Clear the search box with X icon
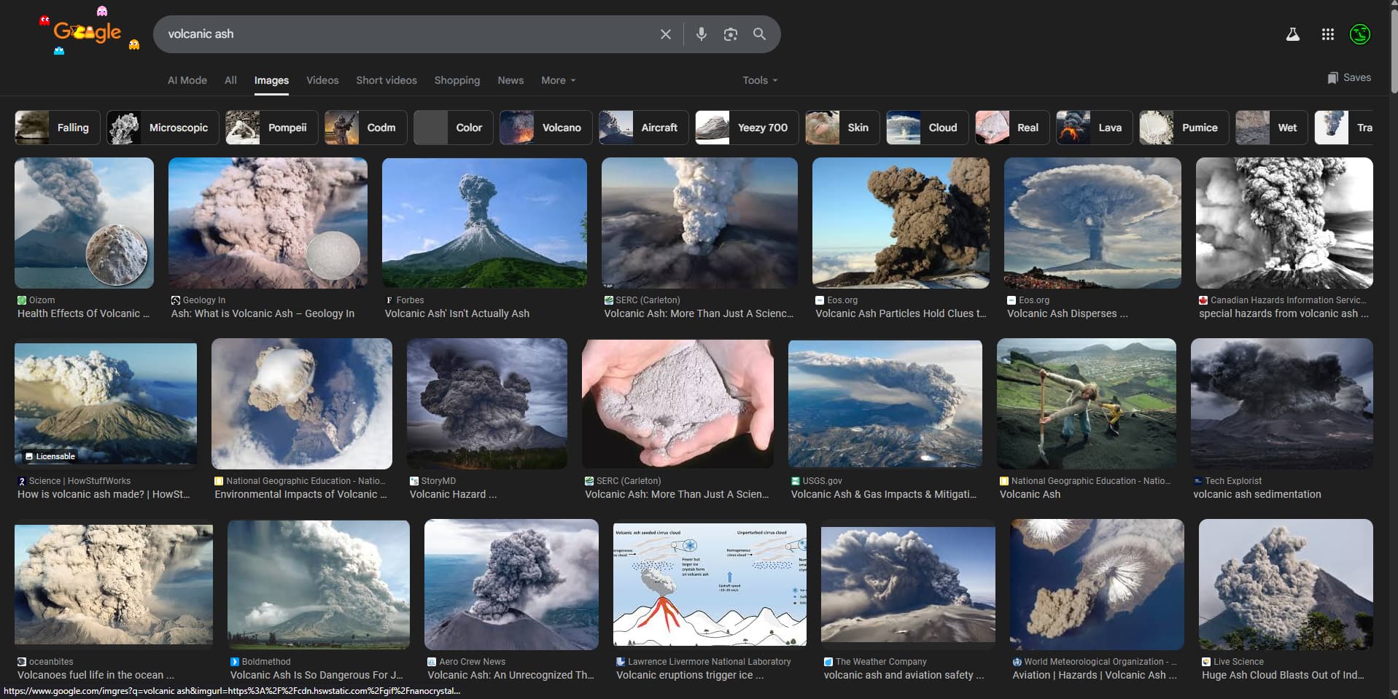 (x=665, y=34)
